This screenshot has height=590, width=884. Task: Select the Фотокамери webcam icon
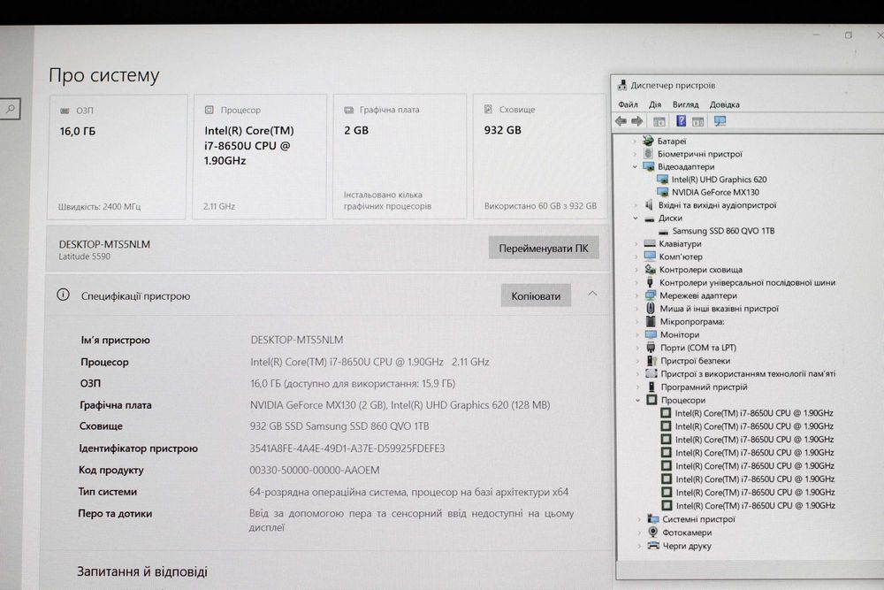coord(653,532)
